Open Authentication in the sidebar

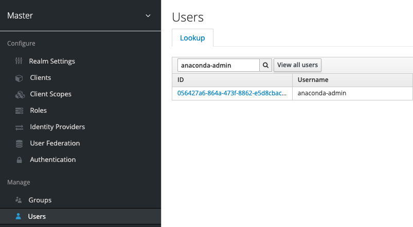pyautogui.click(x=52, y=159)
